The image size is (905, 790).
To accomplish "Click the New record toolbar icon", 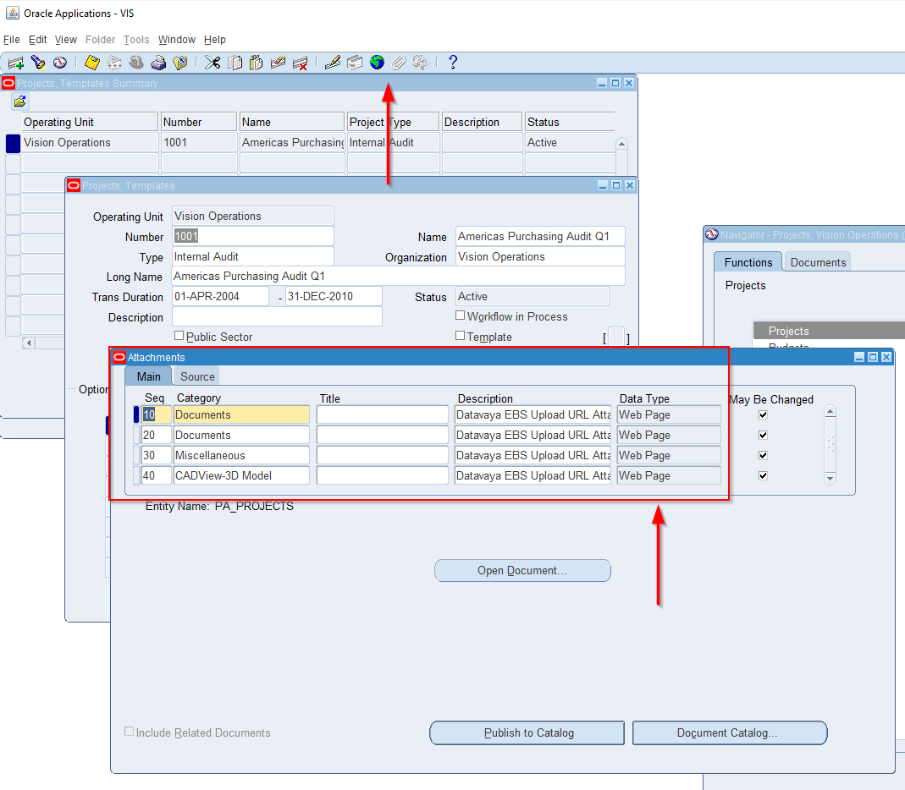I will 15,63.
